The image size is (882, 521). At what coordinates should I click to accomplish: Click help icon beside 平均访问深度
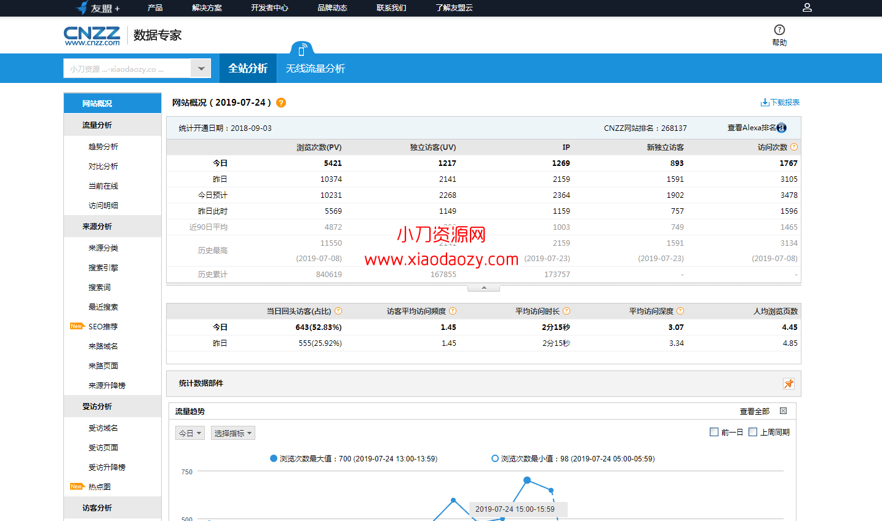[680, 311]
